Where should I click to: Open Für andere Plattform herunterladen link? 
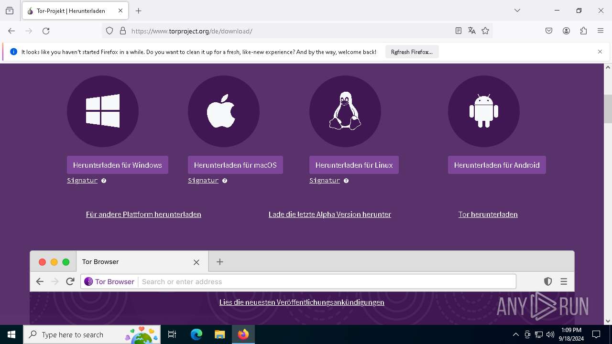143,215
